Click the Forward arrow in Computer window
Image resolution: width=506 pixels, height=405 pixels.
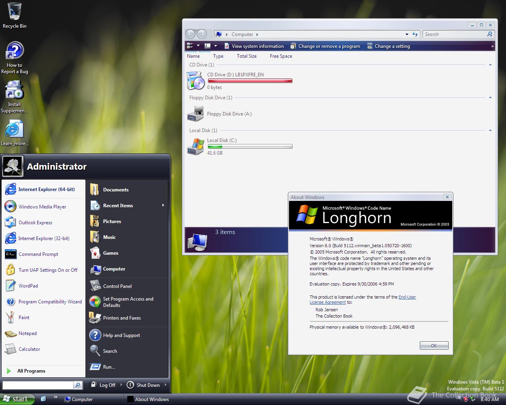[x=202, y=34]
